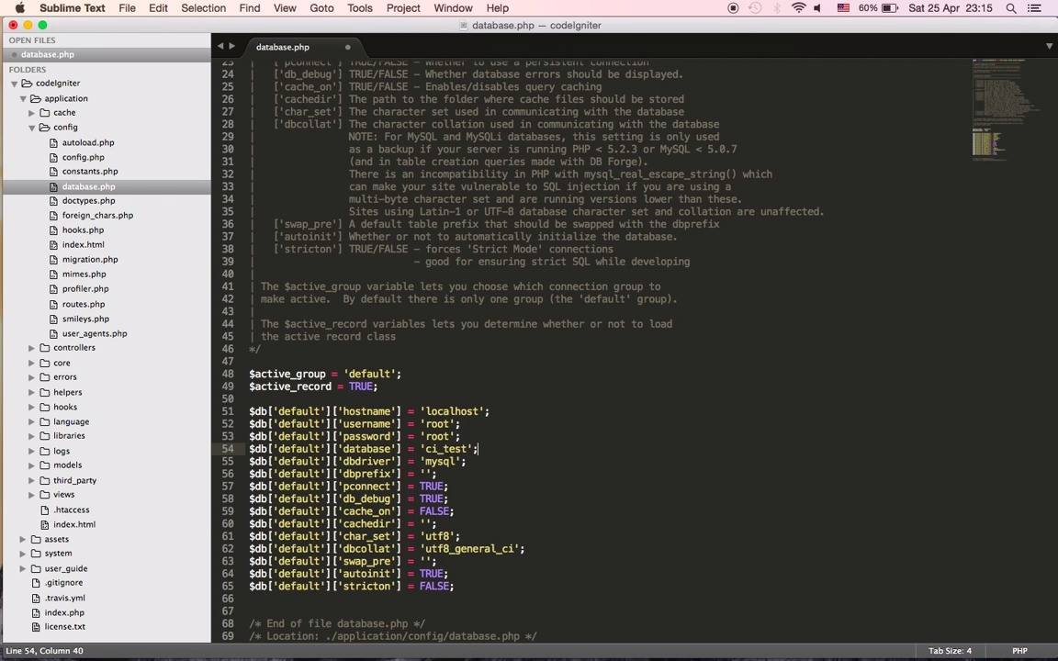1058x661 pixels.
Task: Click close dot beside open file database.php
Action: pos(14,55)
